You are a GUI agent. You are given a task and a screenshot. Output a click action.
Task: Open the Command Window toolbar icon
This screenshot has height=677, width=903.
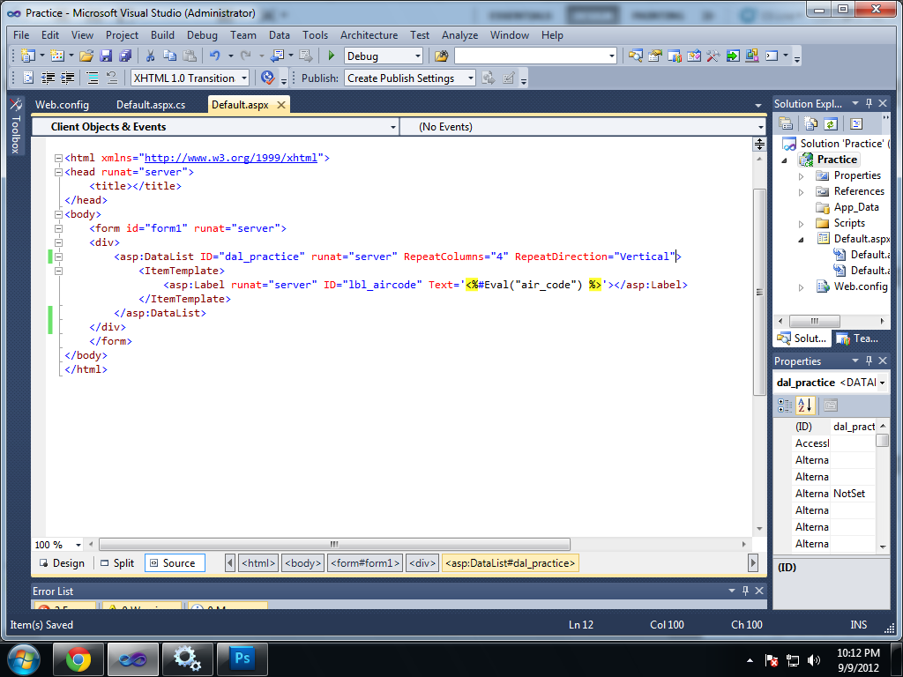click(772, 56)
